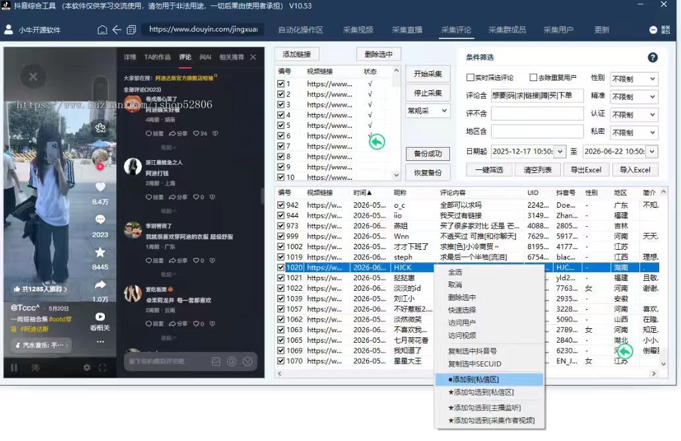The image size is (681, 441).
Task: Click the three dots more icon on video
Action: pos(100,341)
